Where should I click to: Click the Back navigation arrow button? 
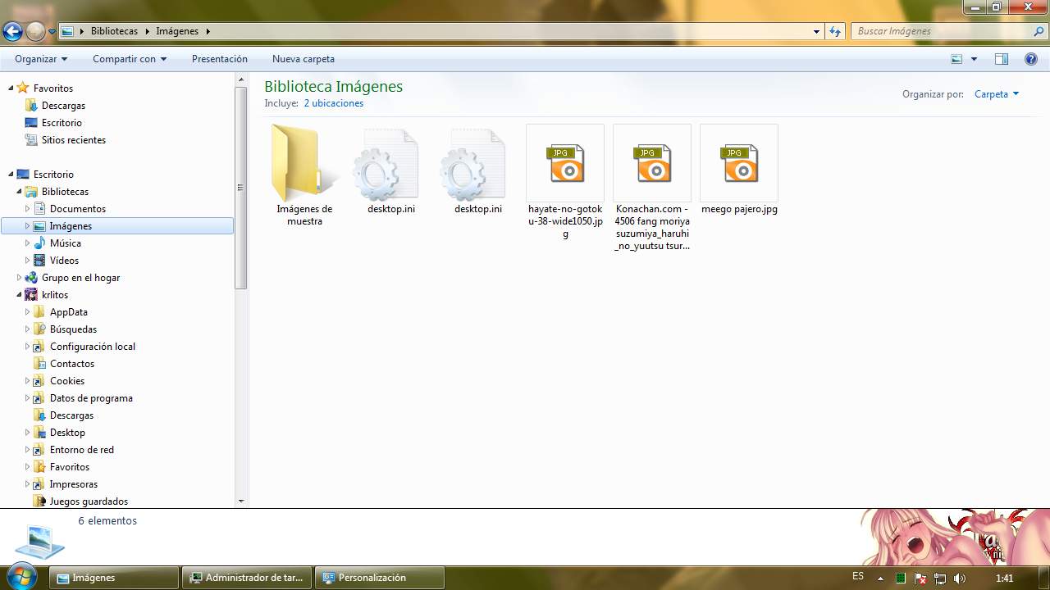pos(12,32)
